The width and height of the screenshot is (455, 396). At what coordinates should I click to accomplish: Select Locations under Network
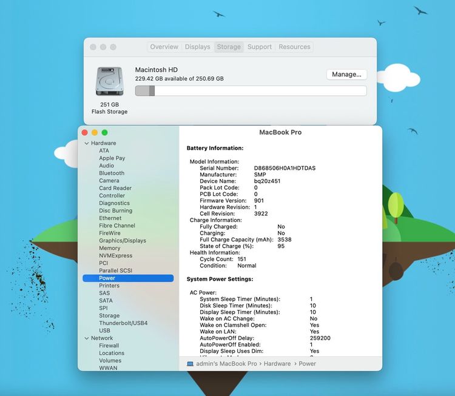[112, 354]
